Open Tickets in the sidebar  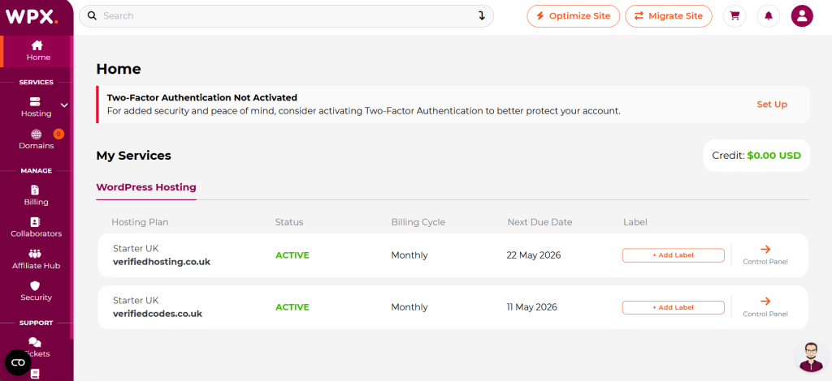click(36, 348)
